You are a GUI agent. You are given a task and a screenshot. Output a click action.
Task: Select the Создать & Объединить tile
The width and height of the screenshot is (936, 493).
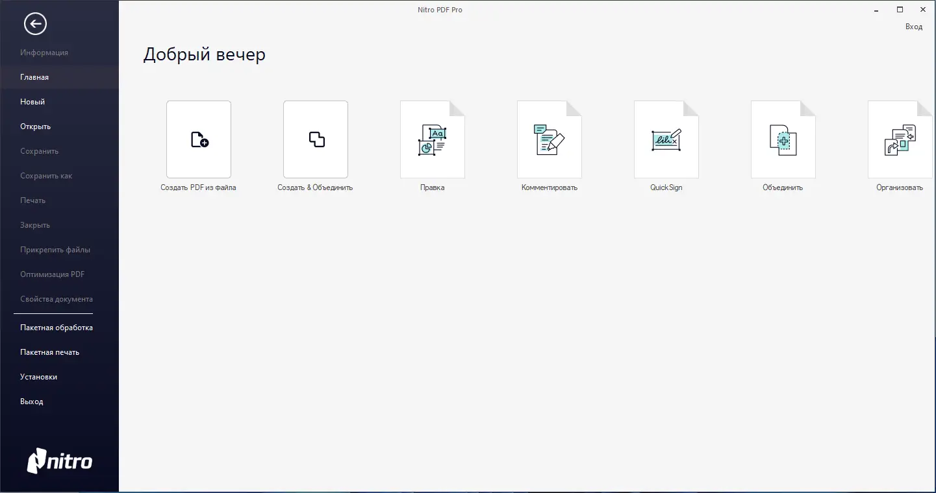(x=315, y=139)
